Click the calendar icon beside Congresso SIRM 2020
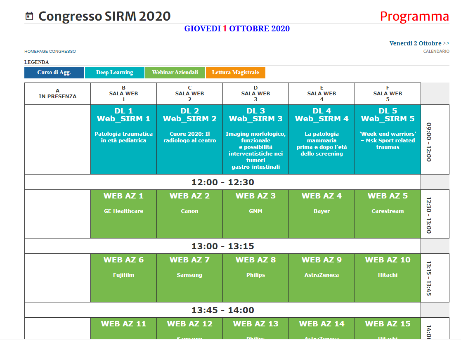The image size is (461, 340). pyautogui.click(x=29, y=16)
